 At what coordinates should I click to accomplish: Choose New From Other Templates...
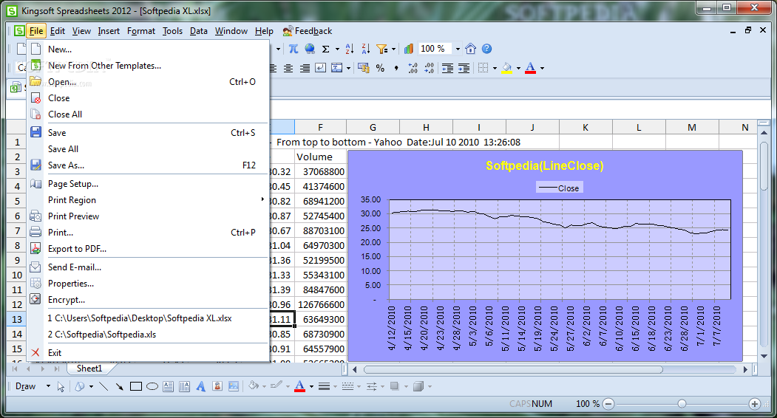[148, 66]
